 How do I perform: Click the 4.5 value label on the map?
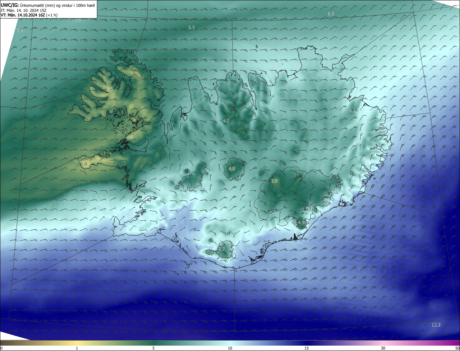301,223
